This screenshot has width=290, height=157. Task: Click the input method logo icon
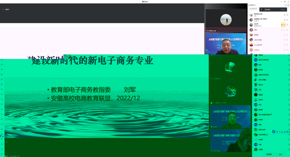pos(274,131)
